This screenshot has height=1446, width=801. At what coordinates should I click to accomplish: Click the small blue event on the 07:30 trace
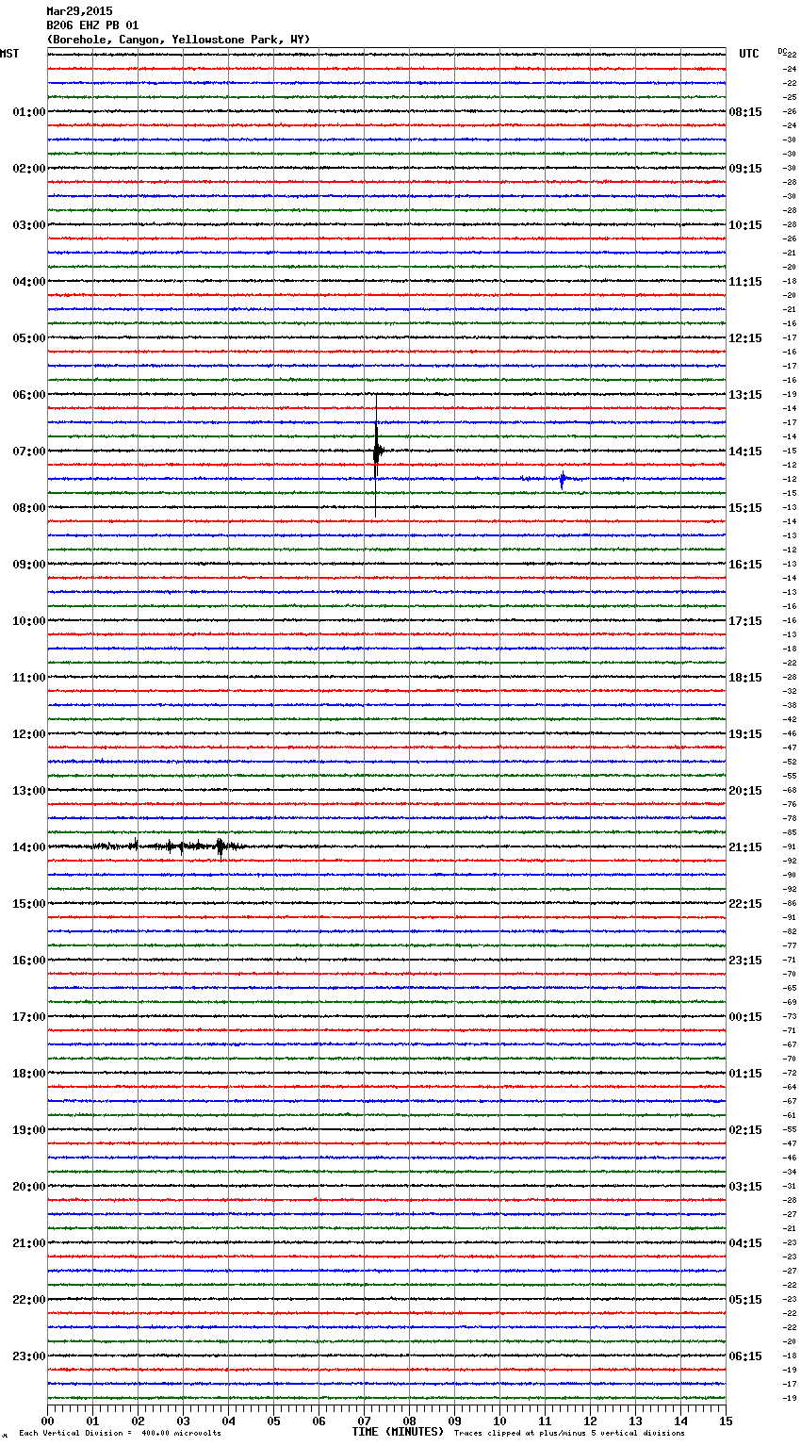click(x=562, y=480)
